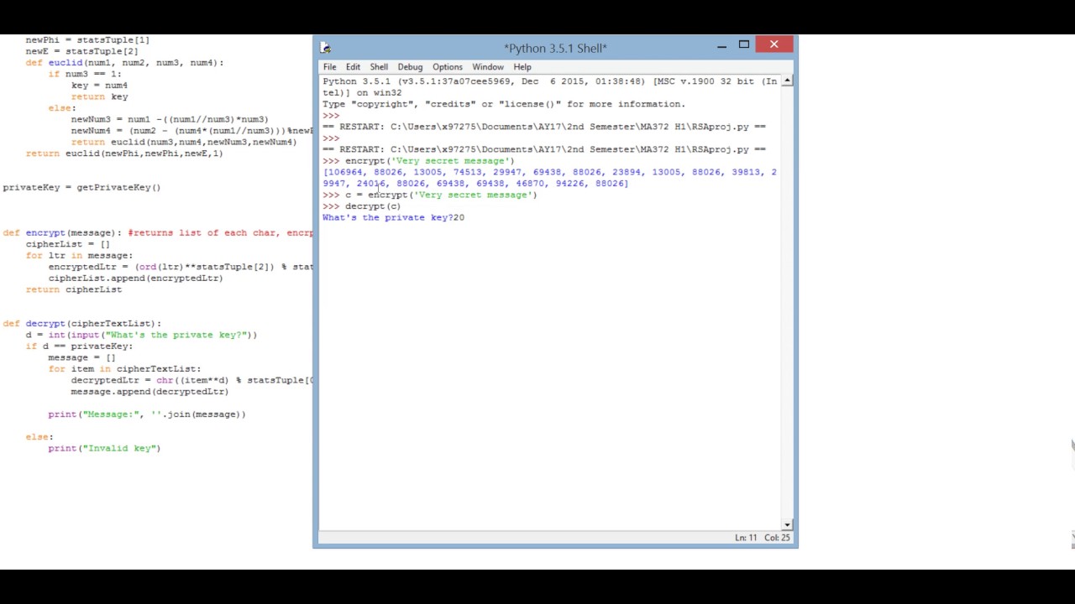The image size is (1075, 604).
Task: Click 'newE = statsTuple[2]' line in editor
Action: coord(81,51)
